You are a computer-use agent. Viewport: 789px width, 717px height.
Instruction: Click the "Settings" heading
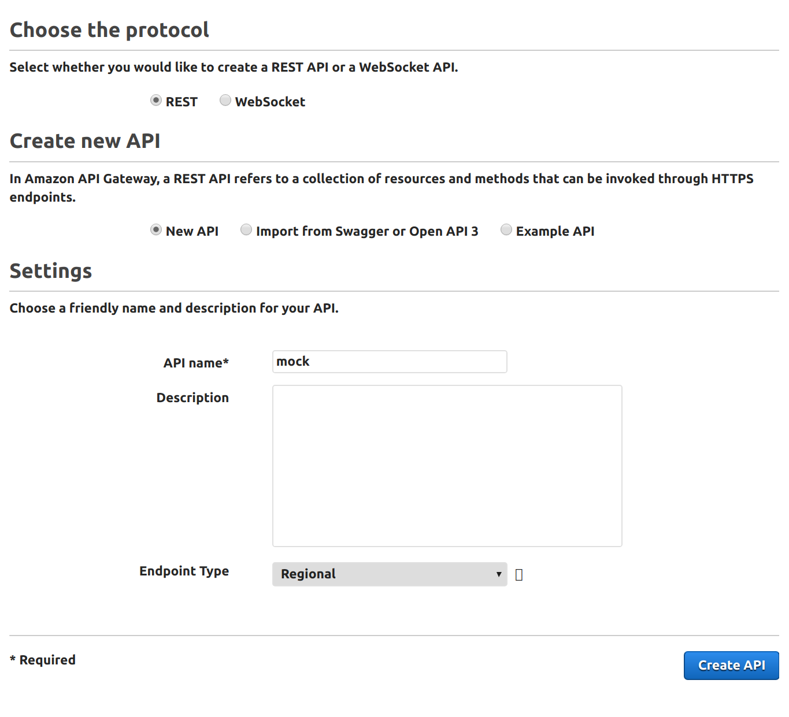click(51, 271)
